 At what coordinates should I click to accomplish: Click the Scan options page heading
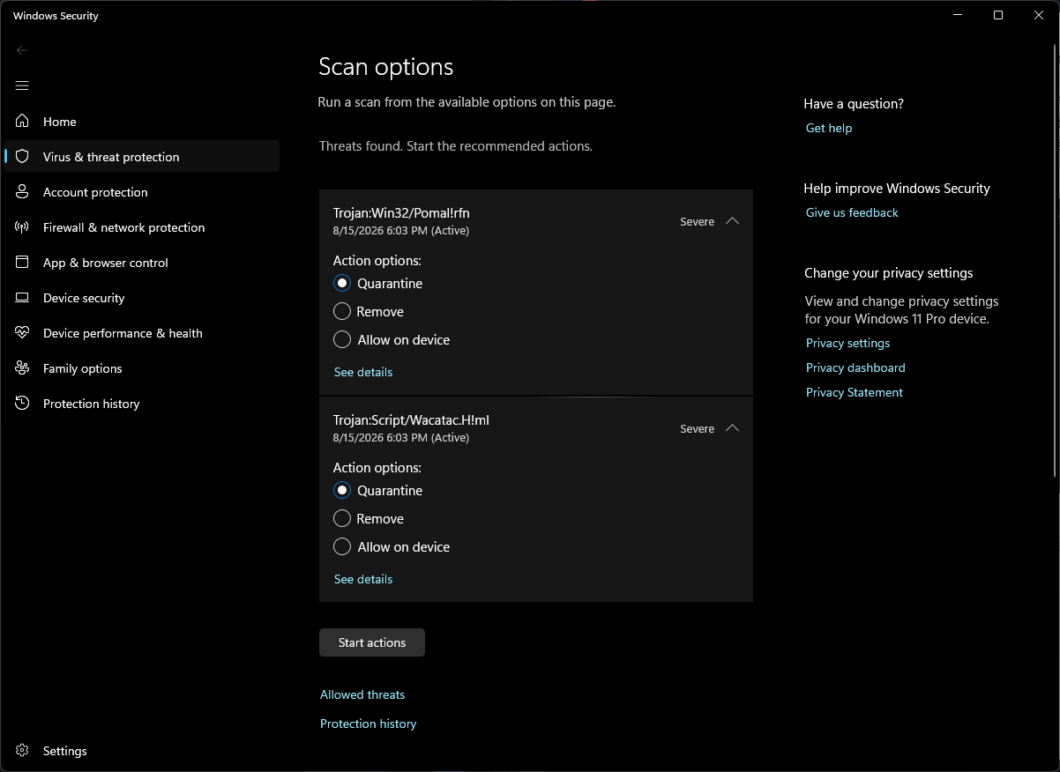pos(385,67)
